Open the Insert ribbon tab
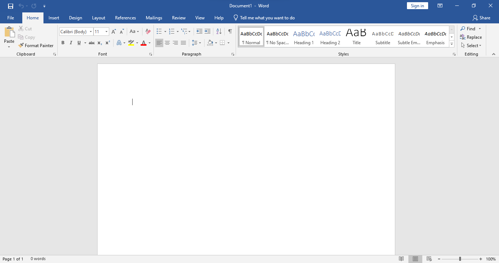The height and width of the screenshot is (263, 499). click(x=54, y=18)
